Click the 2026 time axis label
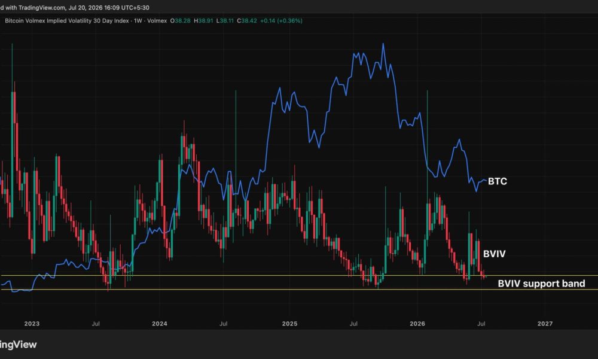Viewport: 598px width, 359px height. click(x=417, y=324)
